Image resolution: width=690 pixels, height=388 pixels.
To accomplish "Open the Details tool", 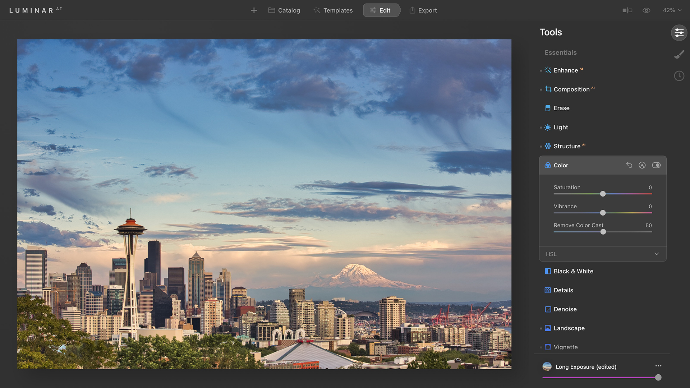I will [x=563, y=290].
